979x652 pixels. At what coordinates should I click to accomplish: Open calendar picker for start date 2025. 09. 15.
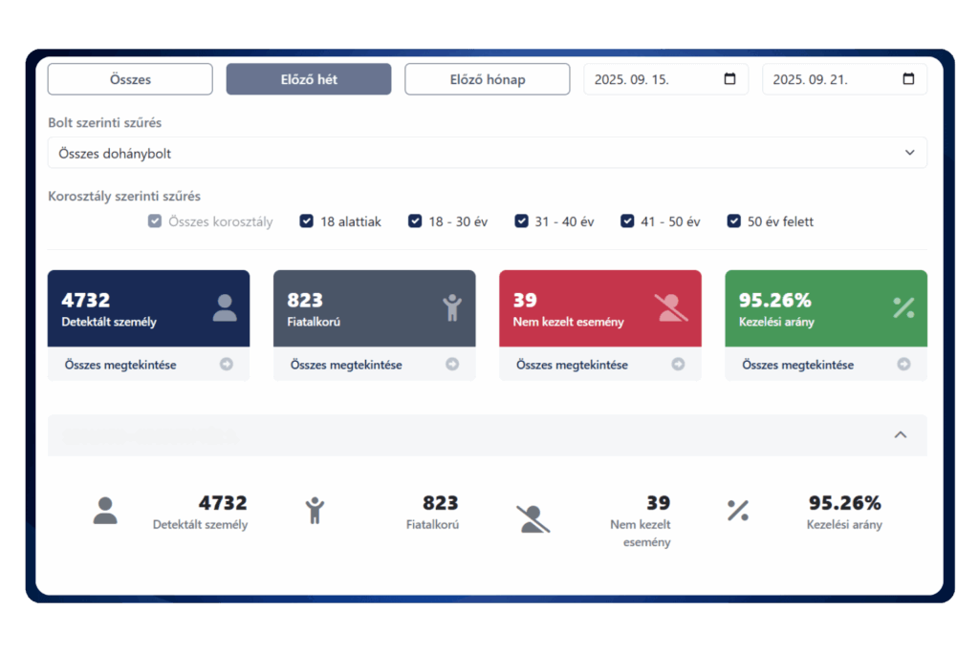pyautogui.click(x=730, y=79)
